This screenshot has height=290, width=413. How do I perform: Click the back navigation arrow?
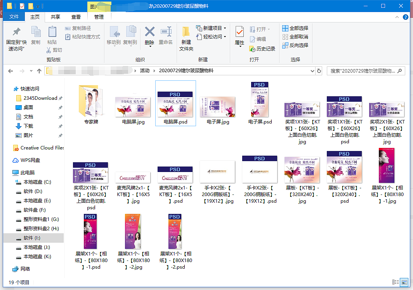[10, 71]
